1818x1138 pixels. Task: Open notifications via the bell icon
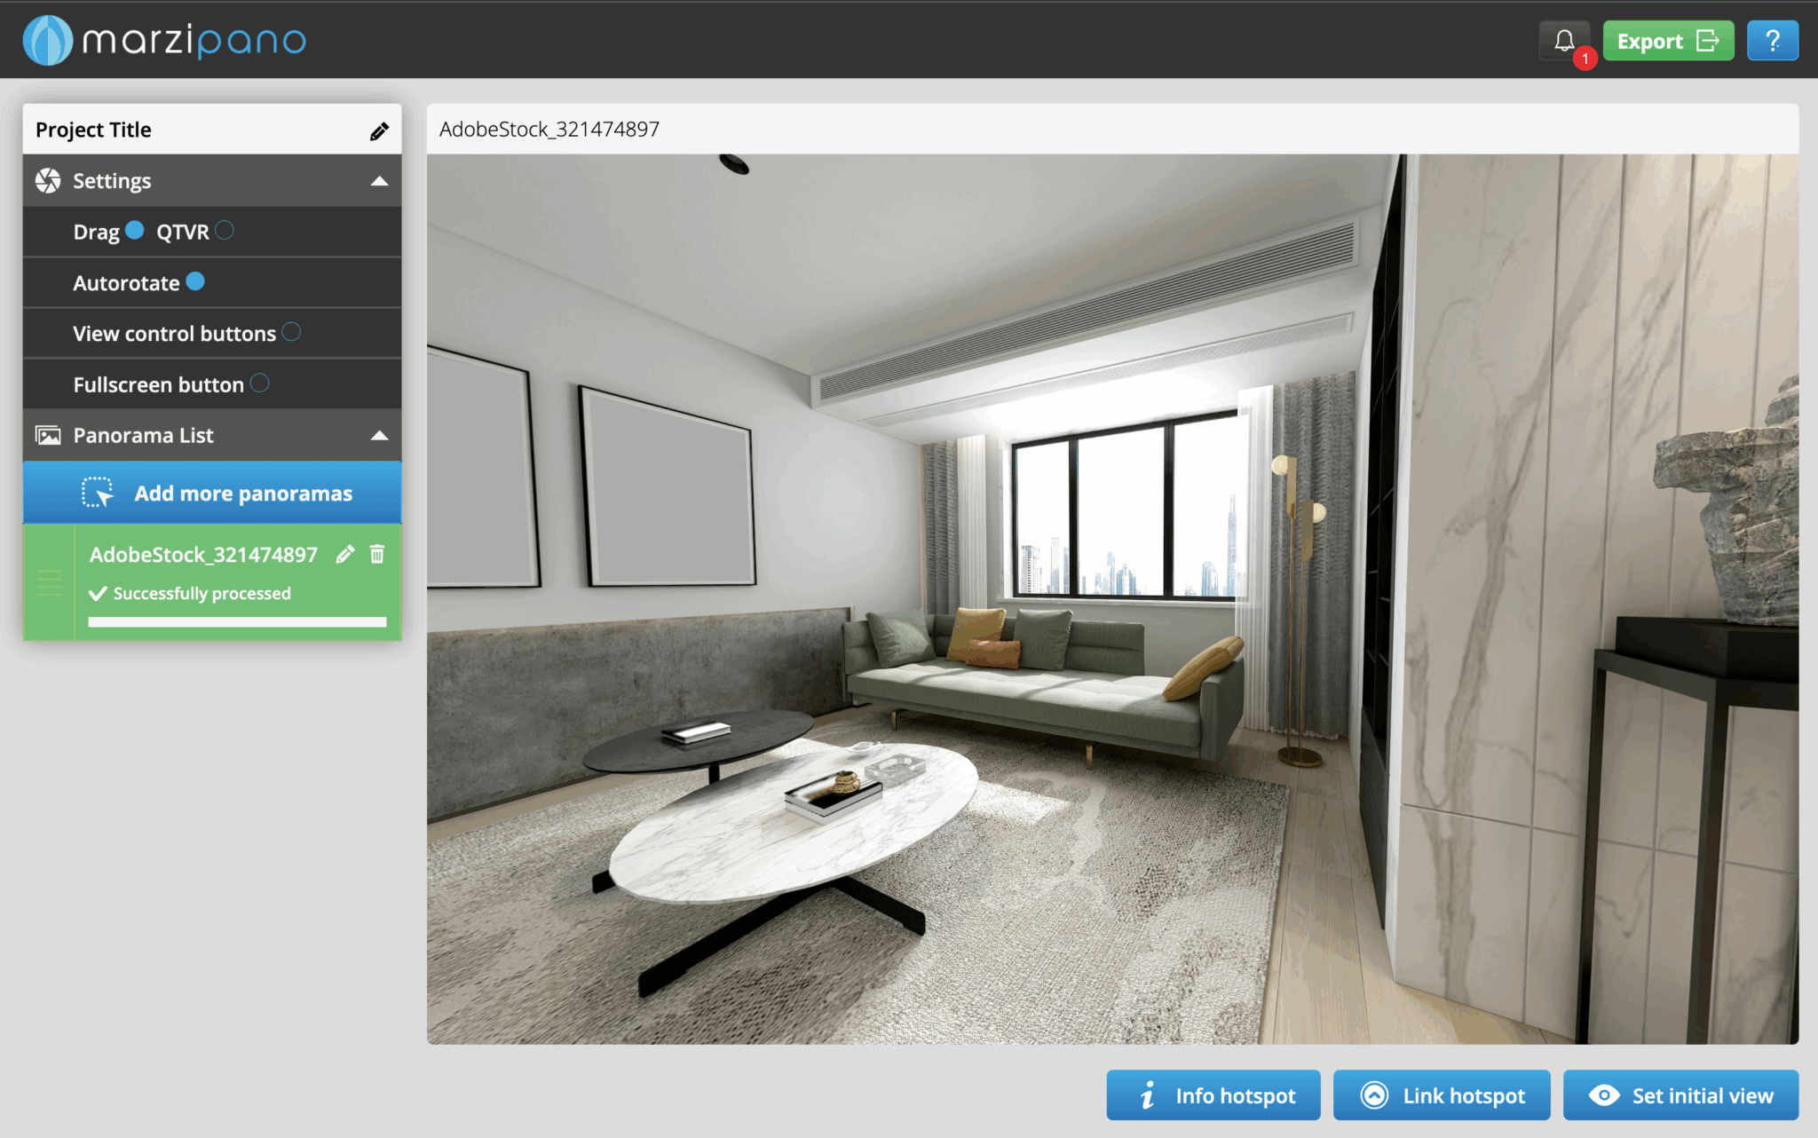(x=1563, y=40)
